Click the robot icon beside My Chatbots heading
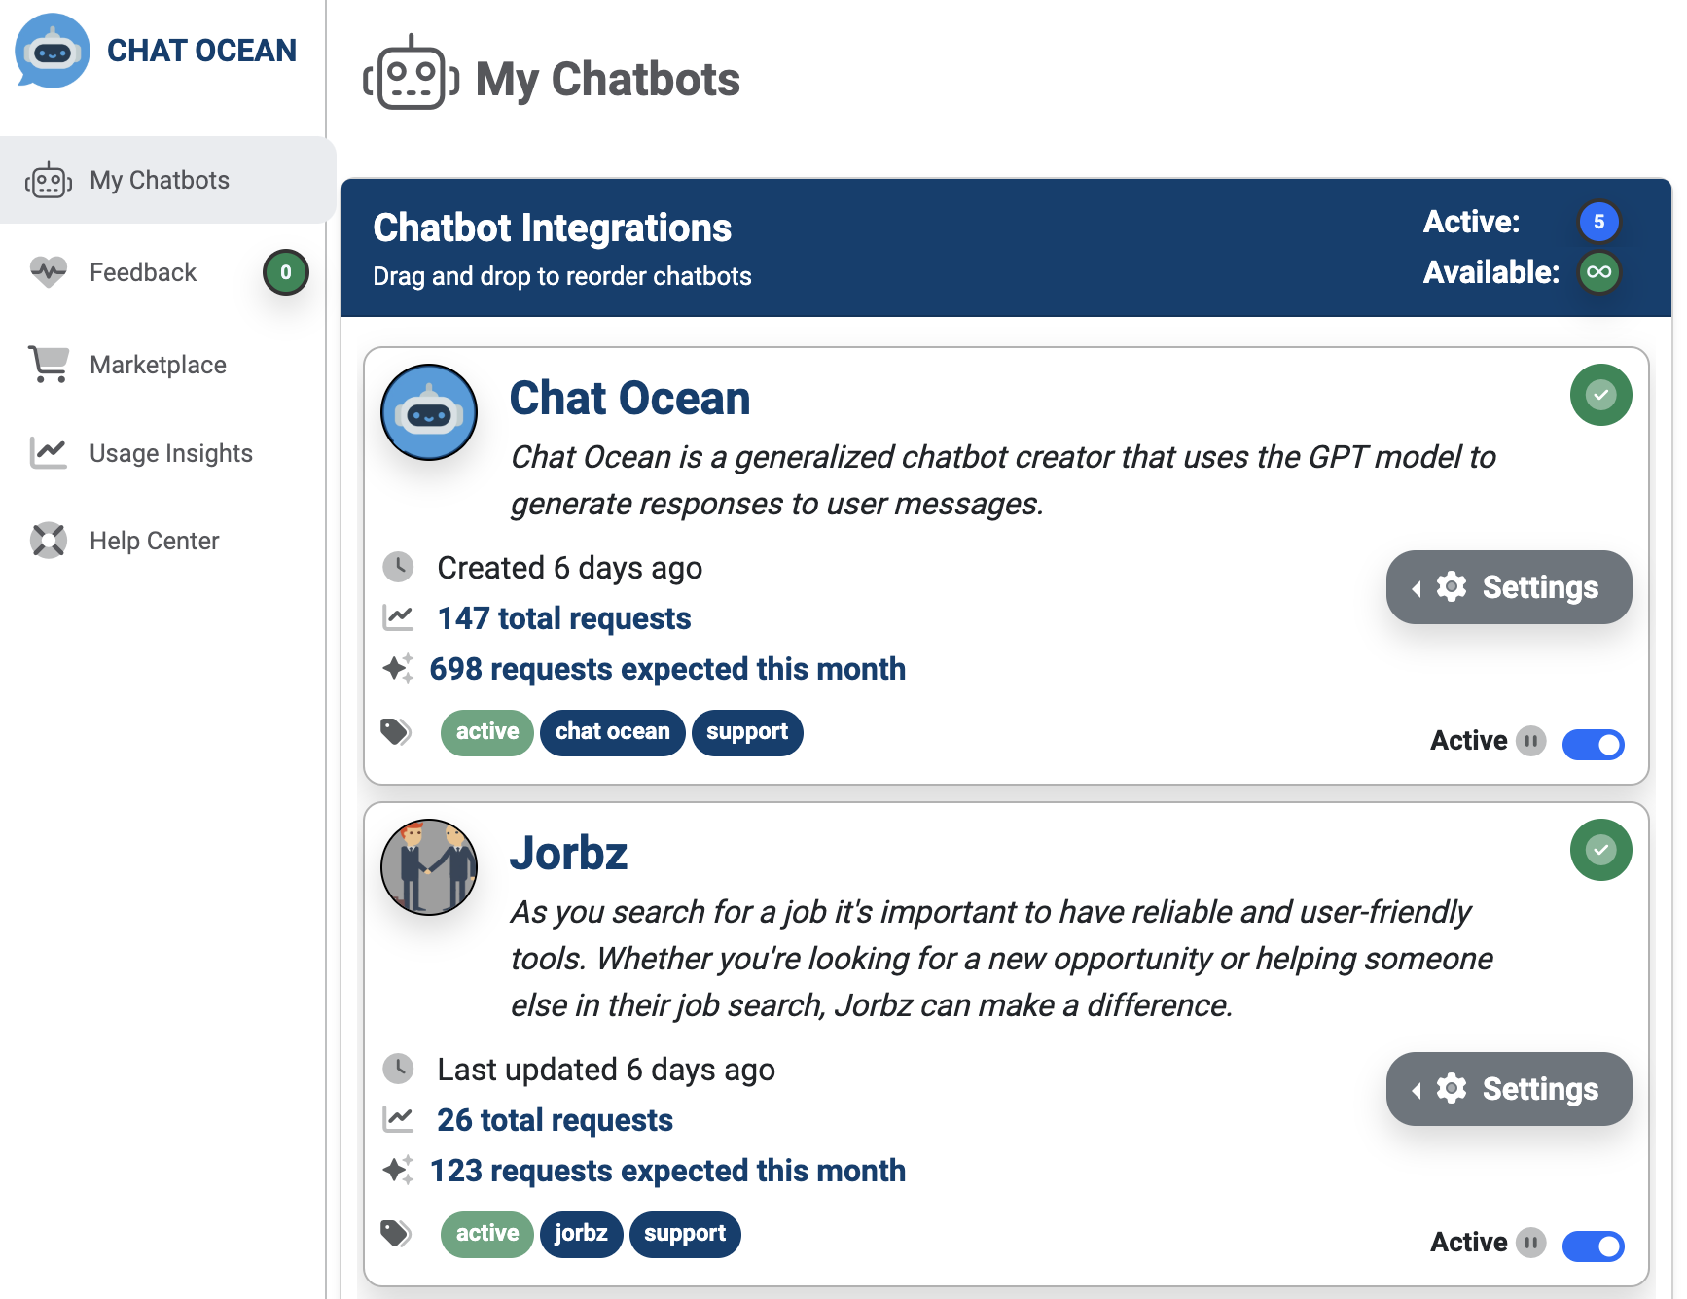The height and width of the screenshot is (1299, 1687). [x=411, y=74]
